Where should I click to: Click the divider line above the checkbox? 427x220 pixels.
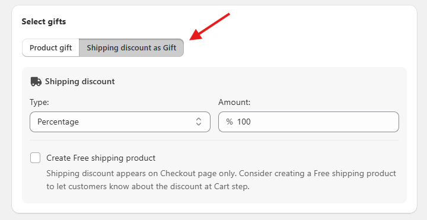[214, 141]
